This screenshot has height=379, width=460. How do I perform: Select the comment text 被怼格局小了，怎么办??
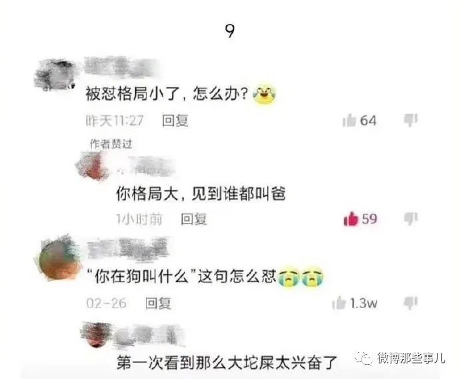[x=167, y=95]
